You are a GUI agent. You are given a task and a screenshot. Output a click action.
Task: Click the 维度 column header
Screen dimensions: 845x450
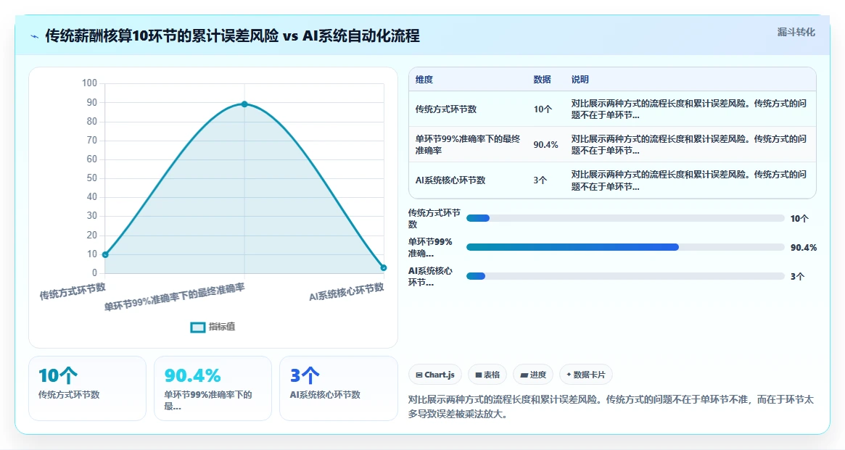pos(424,79)
